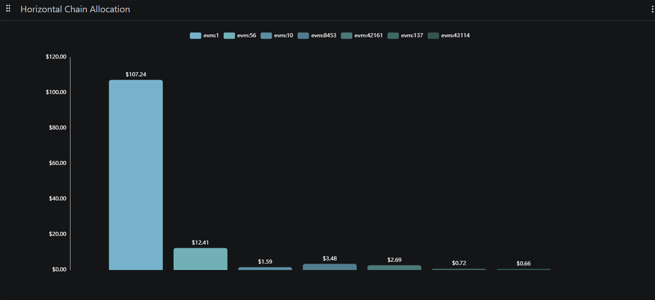Click the evm:42161 legend color swatch
Image resolution: width=655 pixels, height=300 pixels.
pos(347,35)
